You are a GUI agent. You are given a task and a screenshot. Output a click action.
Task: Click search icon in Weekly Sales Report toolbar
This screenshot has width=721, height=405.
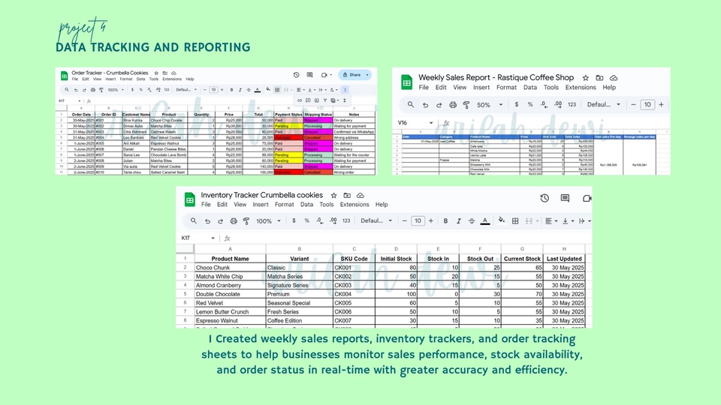pos(411,105)
